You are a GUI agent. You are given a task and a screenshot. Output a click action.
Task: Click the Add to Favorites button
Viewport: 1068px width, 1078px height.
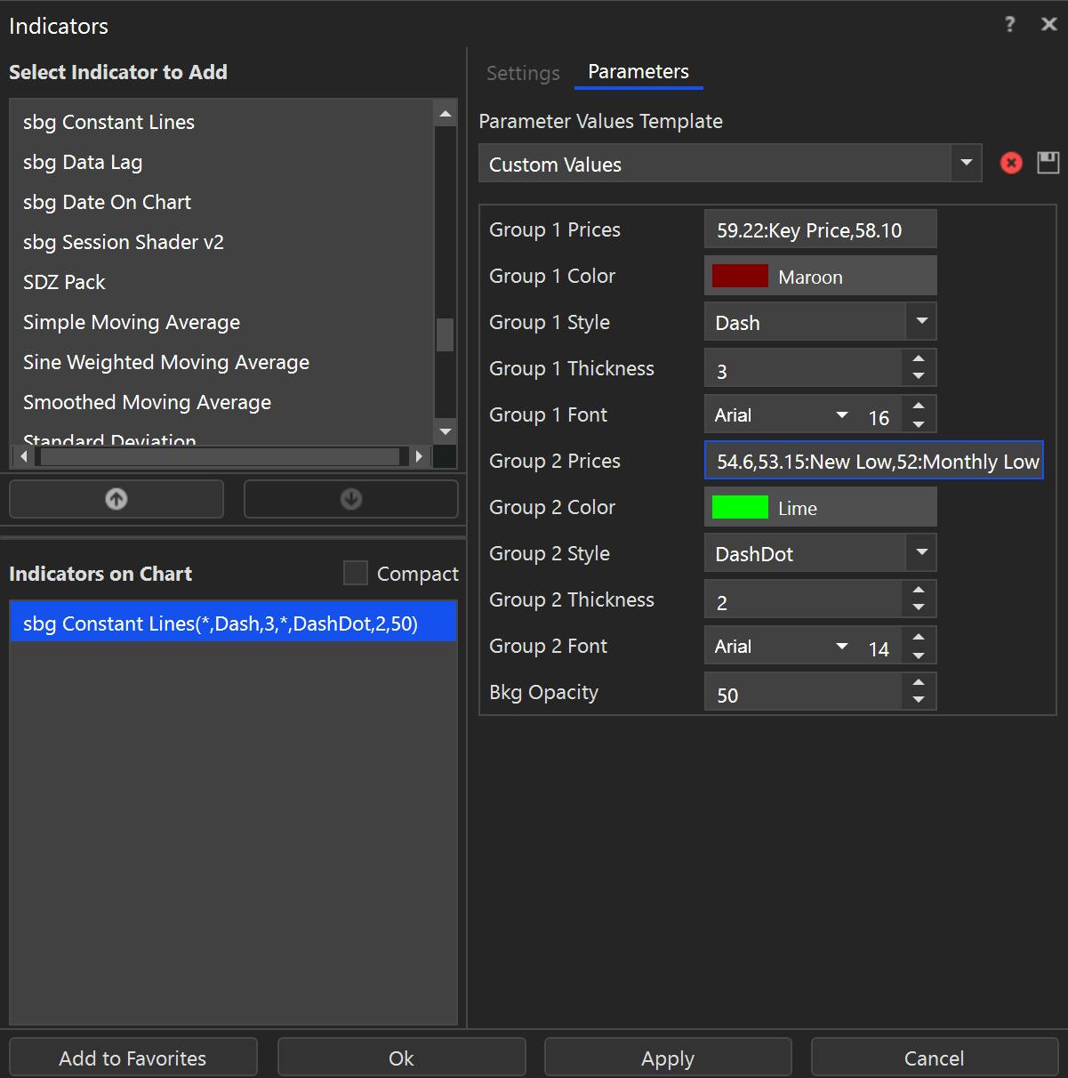[x=132, y=1058]
